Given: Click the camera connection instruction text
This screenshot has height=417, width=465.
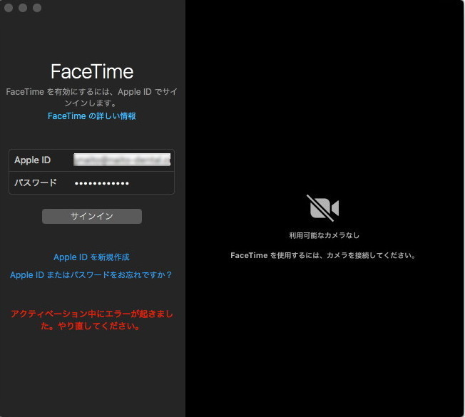Looking at the screenshot, I should [x=323, y=255].
